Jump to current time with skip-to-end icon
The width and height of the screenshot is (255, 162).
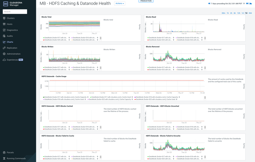click(247, 3)
